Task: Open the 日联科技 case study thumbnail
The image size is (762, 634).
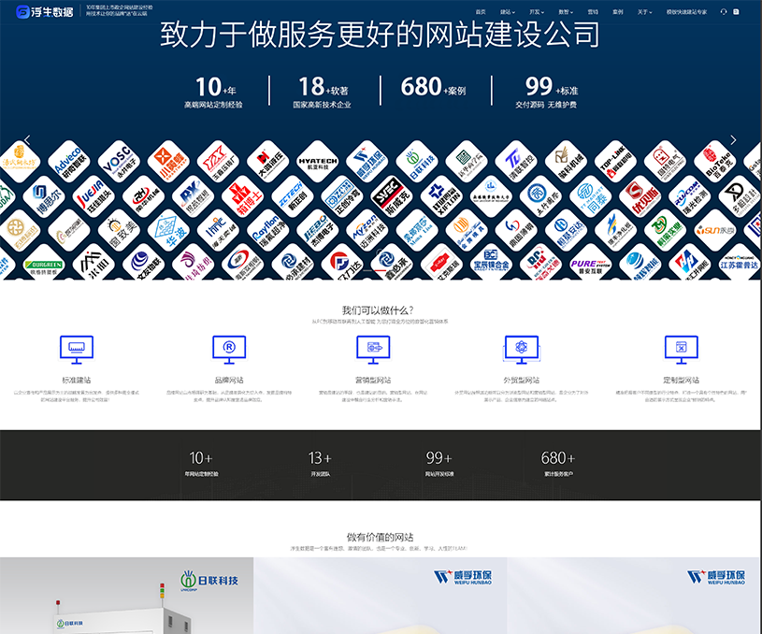Action: click(x=126, y=596)
